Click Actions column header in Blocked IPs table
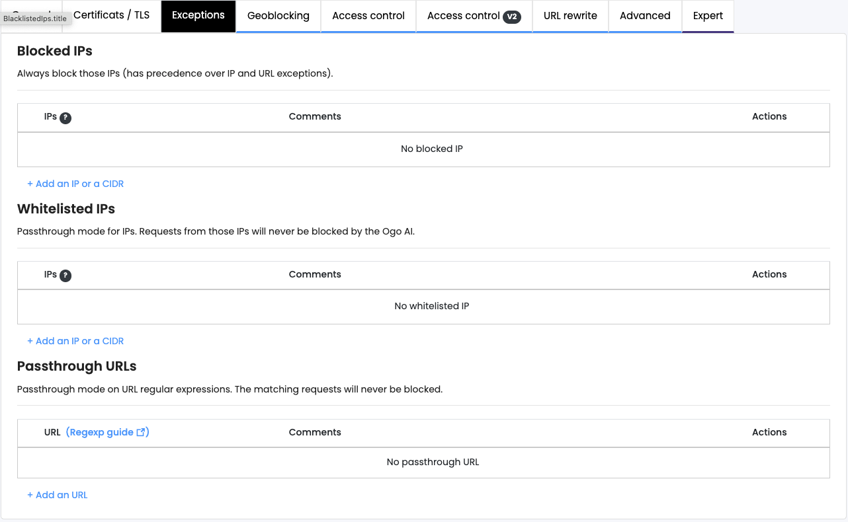Image resolution: width=848 pixels, height=522 pixels. tap(769, 116)
